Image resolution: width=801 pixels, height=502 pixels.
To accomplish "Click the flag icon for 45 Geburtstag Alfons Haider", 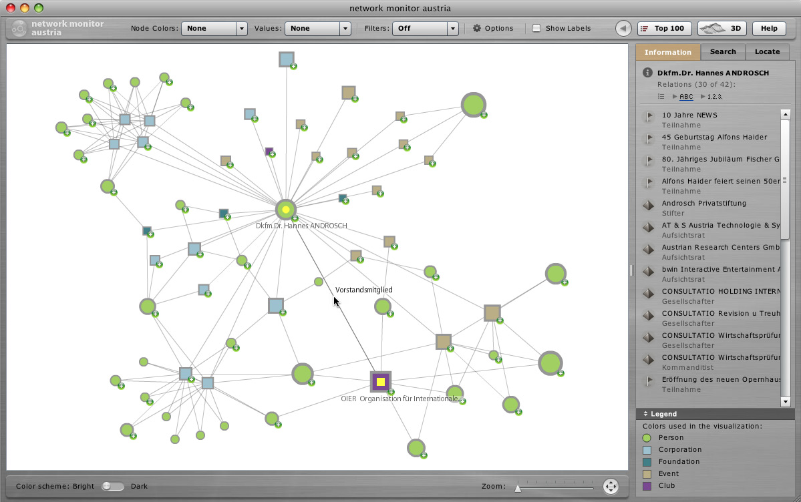I will [648, 139].
